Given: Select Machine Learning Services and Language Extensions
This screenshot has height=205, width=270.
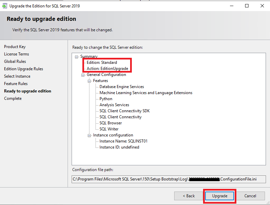Looking at the screenshot, I should point(146,93).
